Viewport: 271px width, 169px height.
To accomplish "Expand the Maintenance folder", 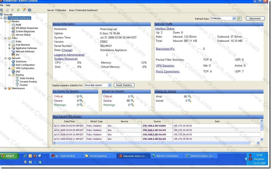I will point(5,89).
